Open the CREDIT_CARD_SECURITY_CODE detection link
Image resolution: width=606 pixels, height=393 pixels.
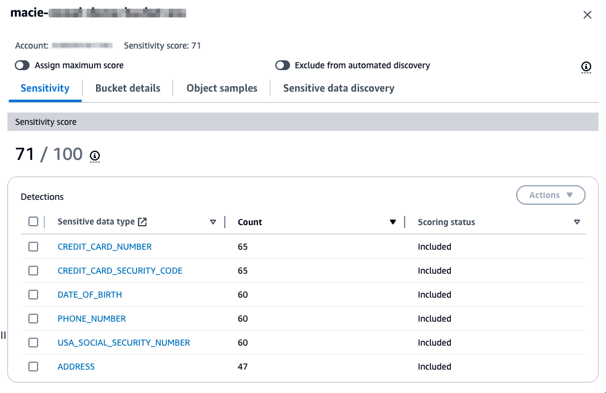(x=119, y=270)
